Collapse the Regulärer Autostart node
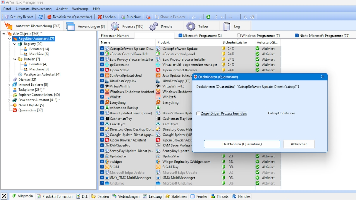 coord(9,39)
